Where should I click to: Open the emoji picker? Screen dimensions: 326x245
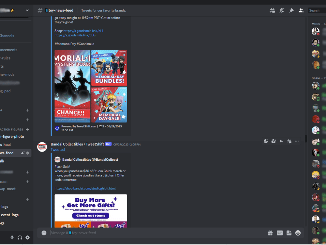[x=298, y=233]
